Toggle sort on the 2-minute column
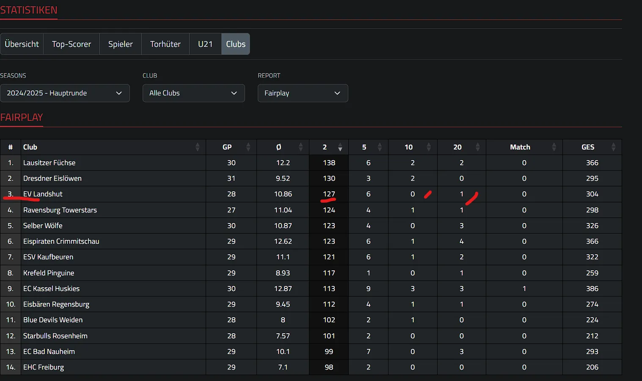 pos(329,147)
